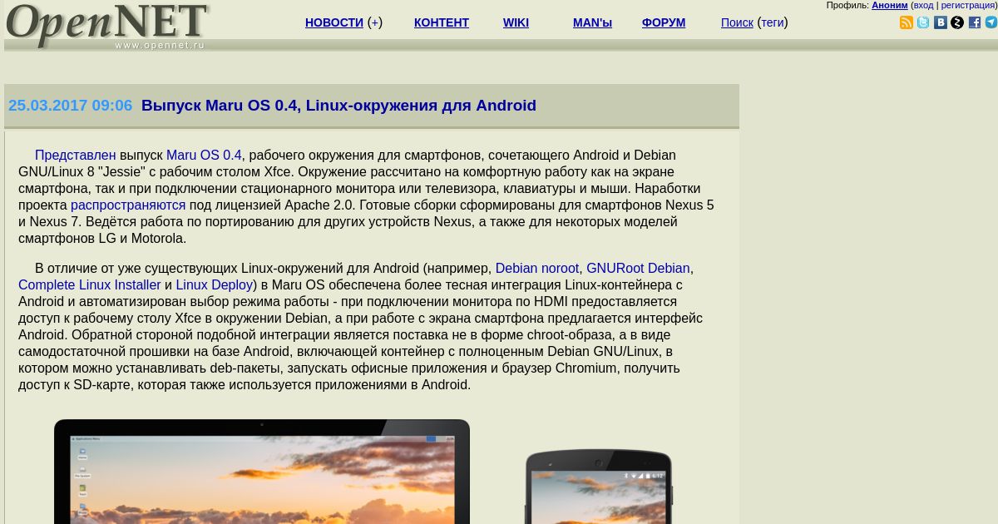Open the Complete Linux Installer link

click(90, 284)
